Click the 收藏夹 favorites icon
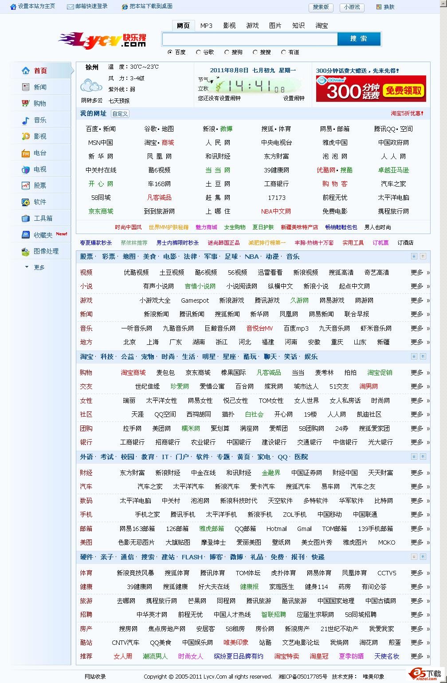This screenshot has height=683, width=447. pos(26,235)
